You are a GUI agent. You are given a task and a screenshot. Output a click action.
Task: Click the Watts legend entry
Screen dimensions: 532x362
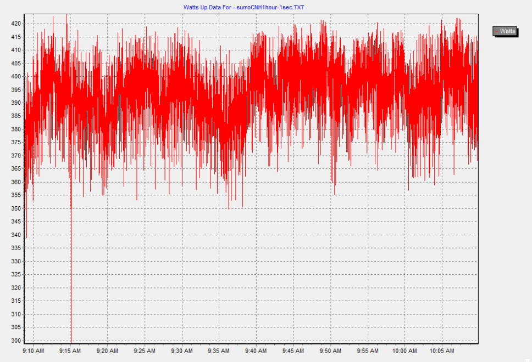(505, 31)
